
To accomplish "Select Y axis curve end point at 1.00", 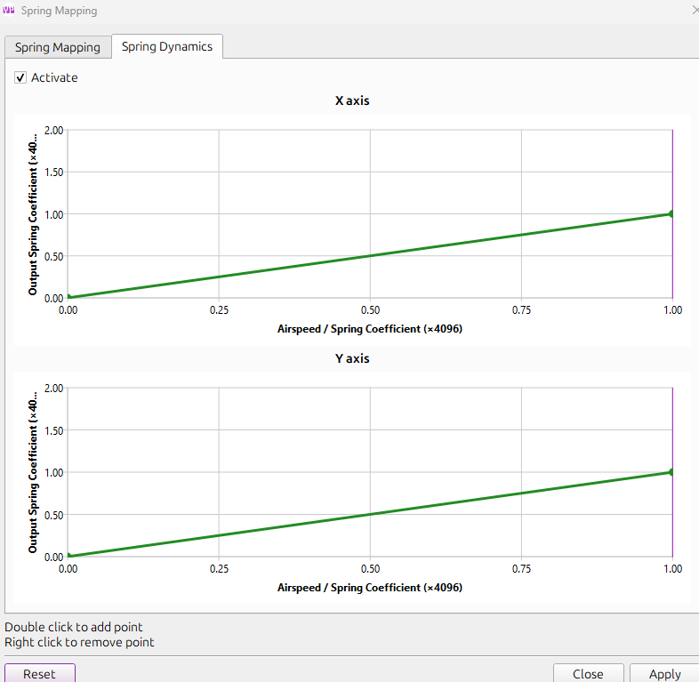I will tap(671, 472).
